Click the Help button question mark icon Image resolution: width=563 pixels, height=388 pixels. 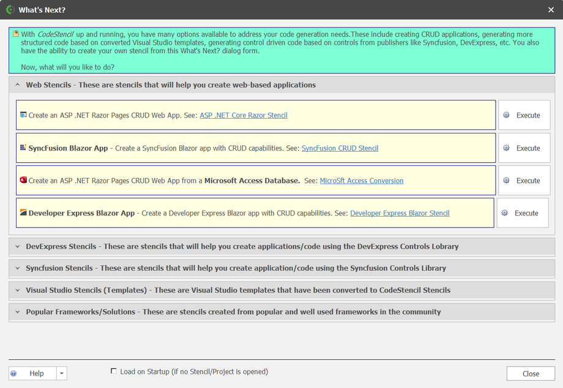(14, 373)
